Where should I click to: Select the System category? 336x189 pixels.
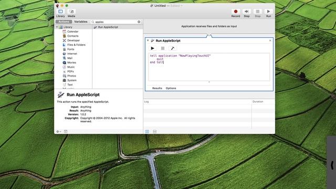[x=71, y=80]
